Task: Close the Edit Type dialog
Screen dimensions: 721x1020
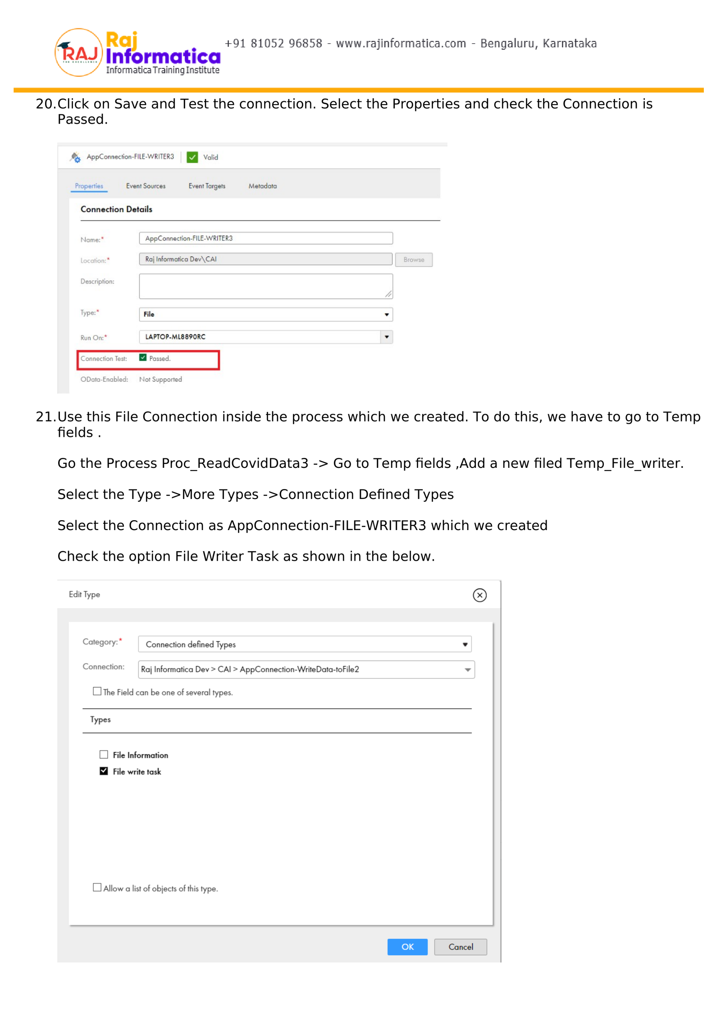Action: click(479, 595)
